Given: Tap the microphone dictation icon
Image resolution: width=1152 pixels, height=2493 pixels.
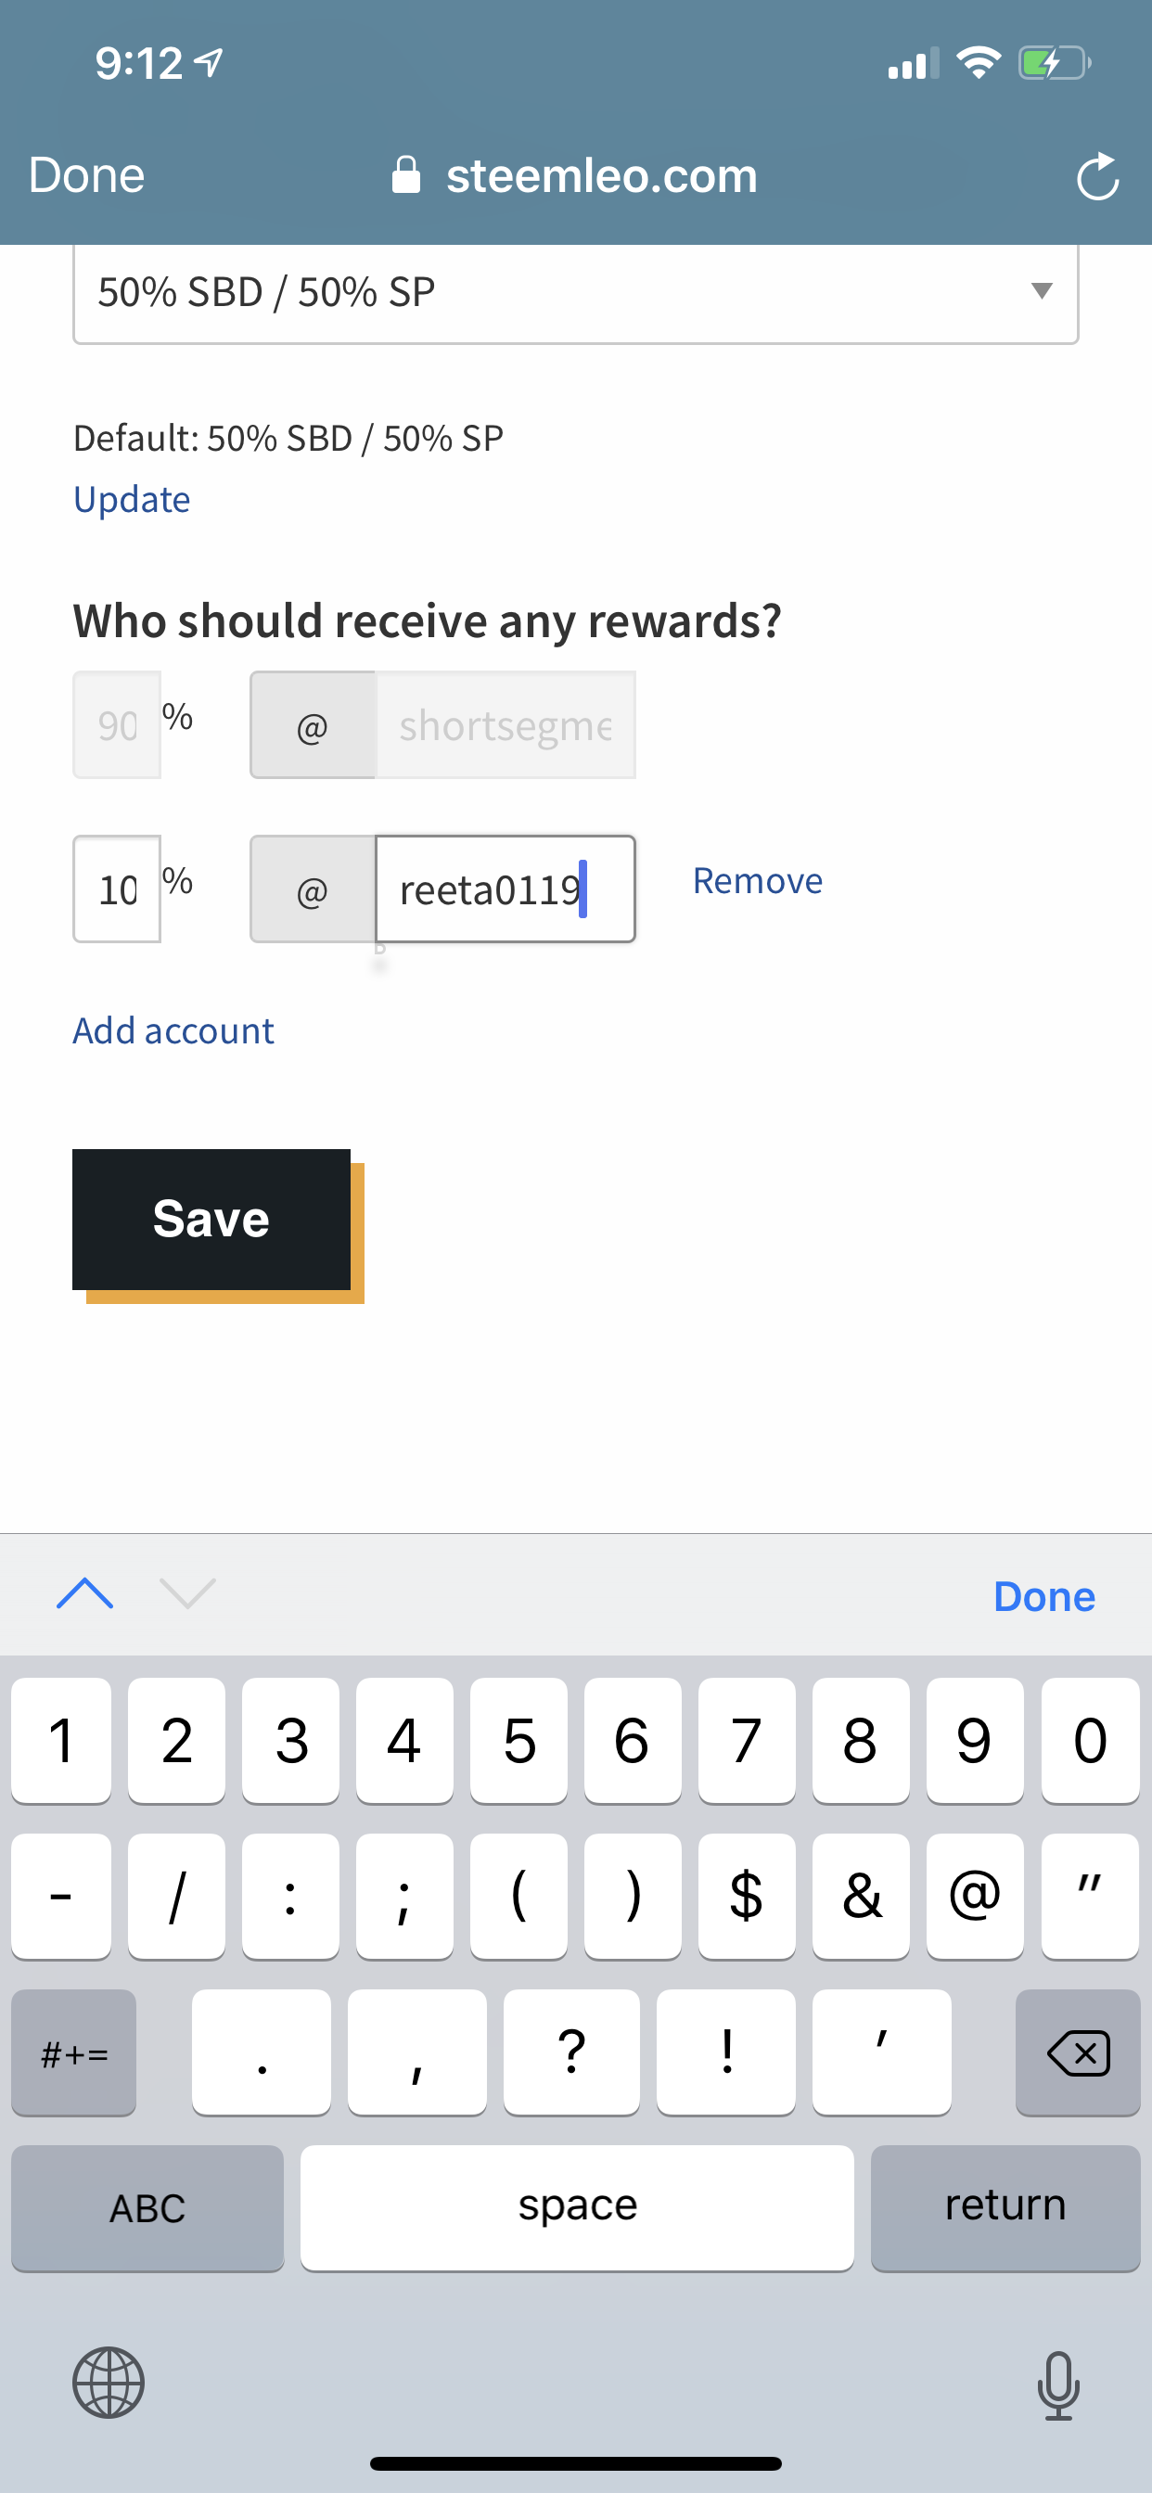Looking at the screenshot, I should 1058,2384.
